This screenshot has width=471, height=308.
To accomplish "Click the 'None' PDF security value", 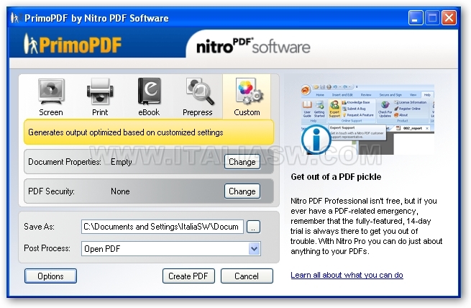I will [x=120, y=191].
